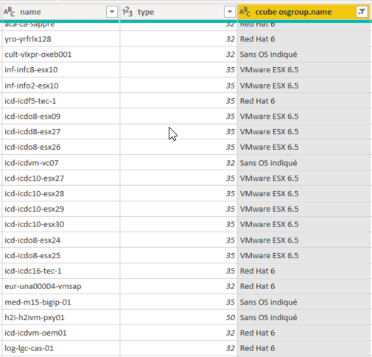The width and height of the screenshot is (372, 357).
Task: Open active filter on ccube osgroup.name column
Action: point(362,12)
